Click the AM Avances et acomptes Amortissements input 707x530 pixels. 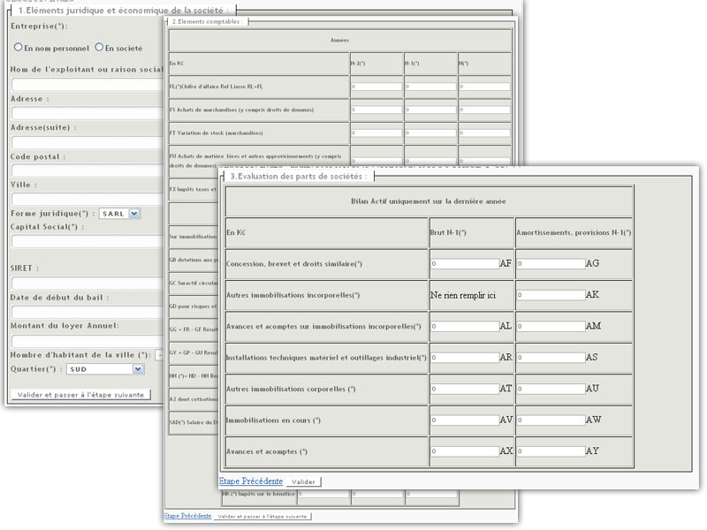(x=551, y=326)
